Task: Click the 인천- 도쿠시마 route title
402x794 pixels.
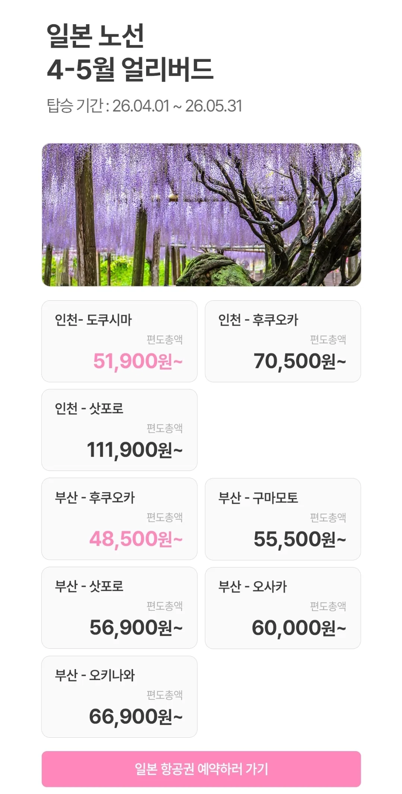Action: (93, 320)
